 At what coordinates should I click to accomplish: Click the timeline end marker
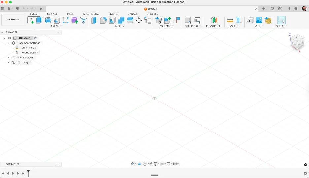pos(28,173)
